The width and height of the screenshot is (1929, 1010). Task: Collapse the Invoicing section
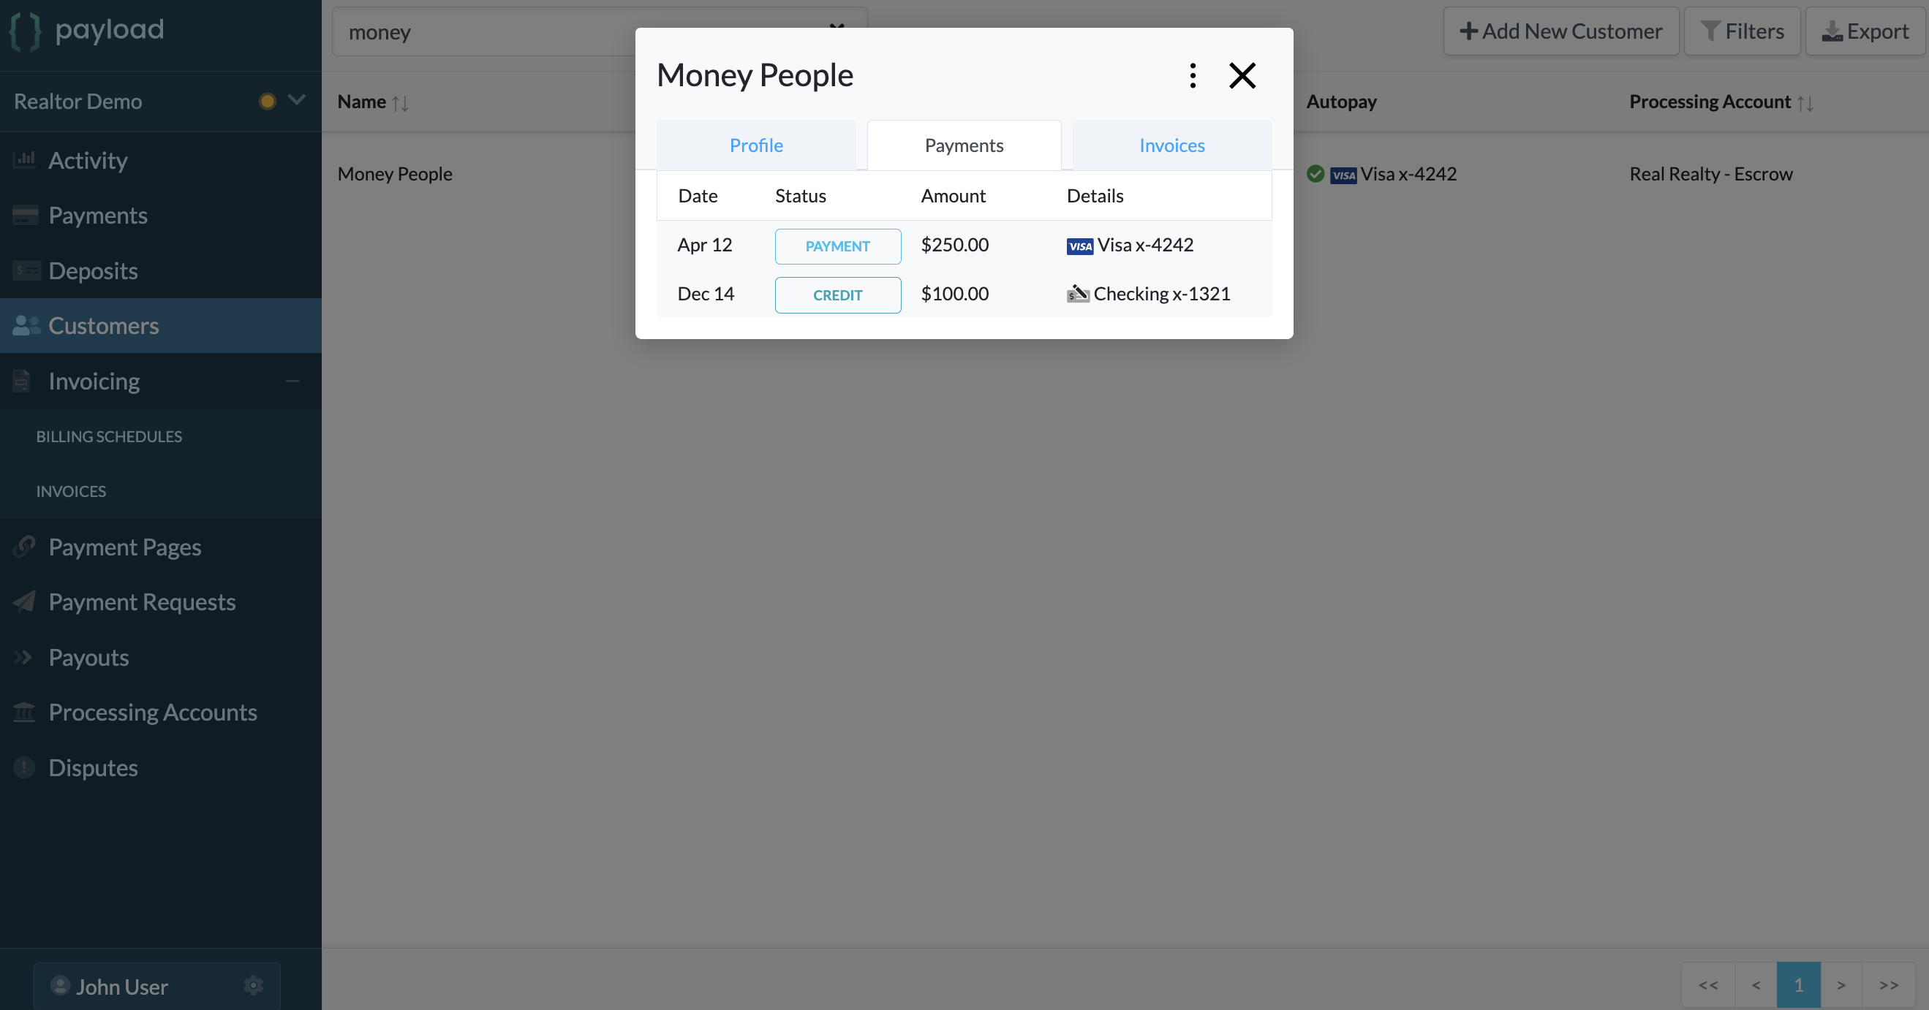point(291,381)
